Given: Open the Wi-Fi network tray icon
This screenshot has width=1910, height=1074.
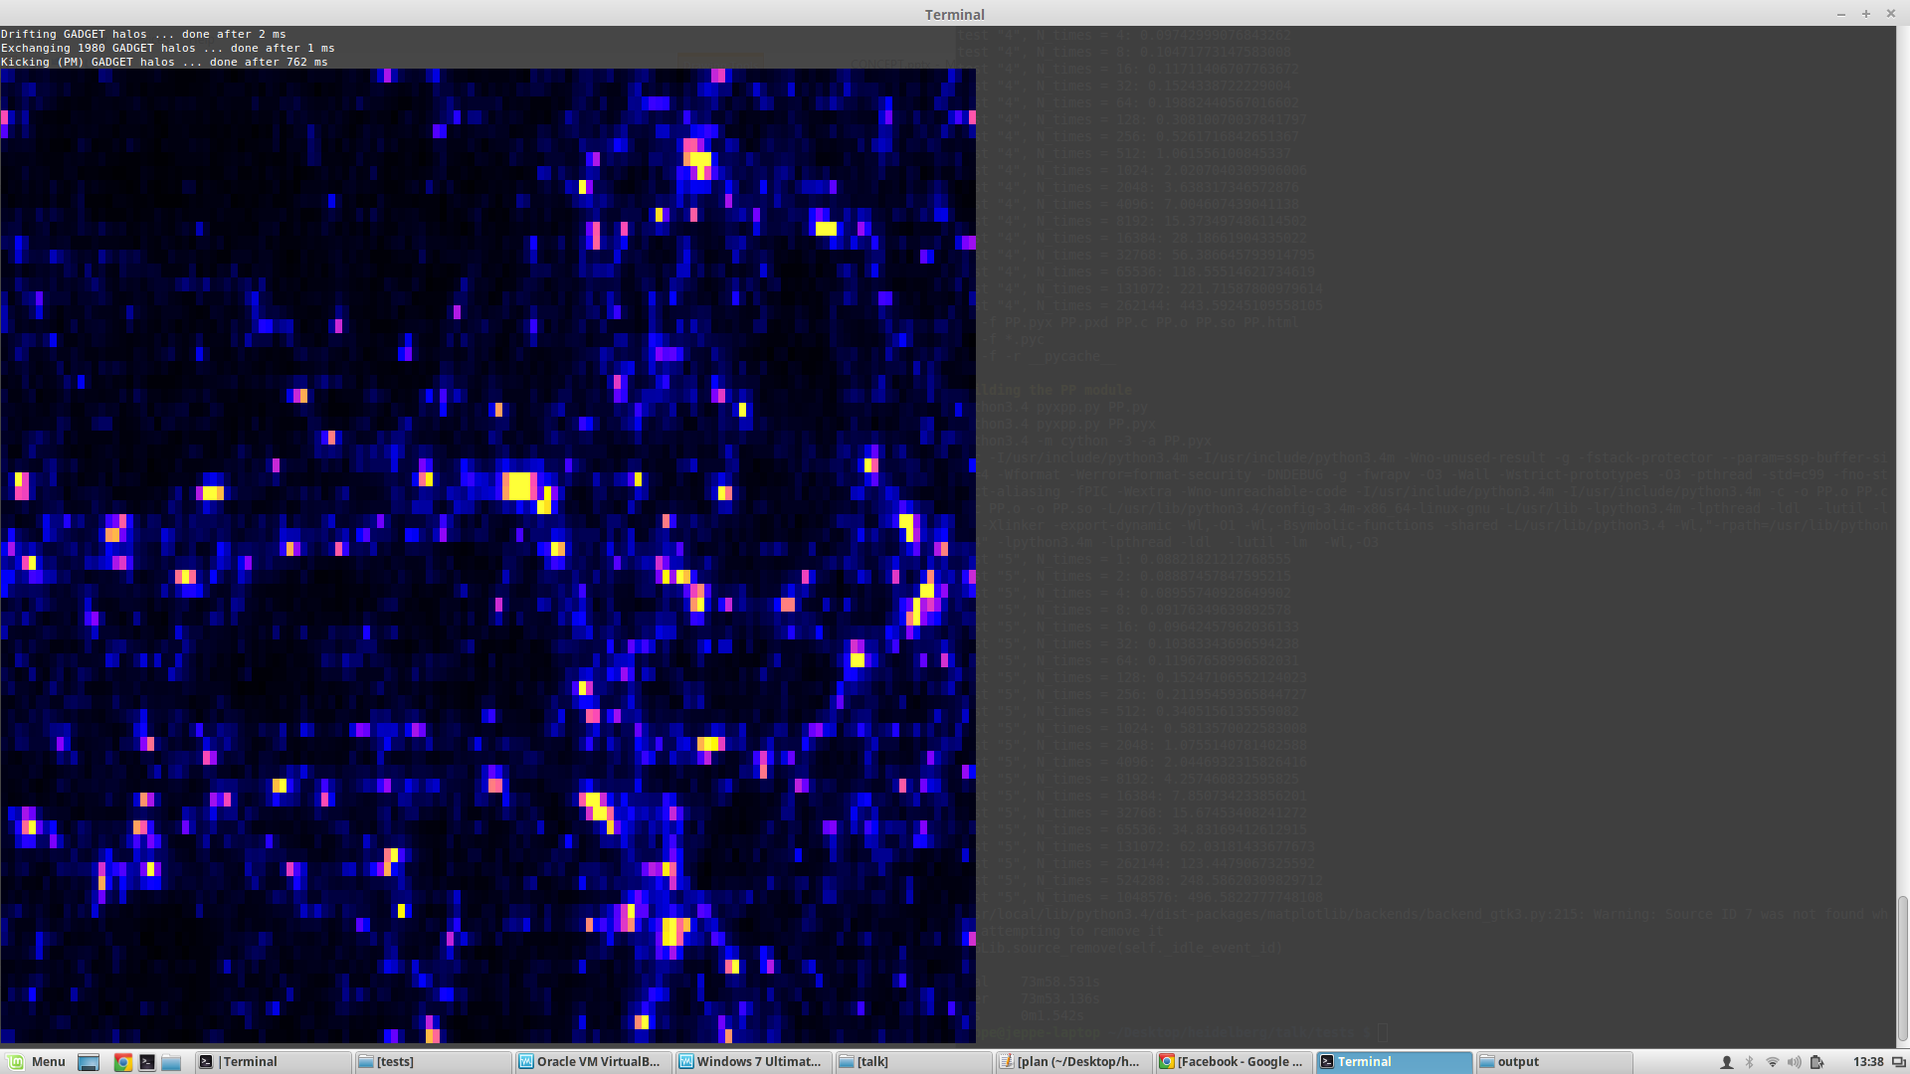Looking at the screenshot, I should point(1772,1062).
